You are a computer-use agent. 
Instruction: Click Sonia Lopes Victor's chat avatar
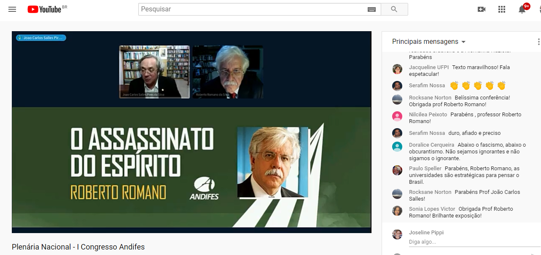[397, 211]
